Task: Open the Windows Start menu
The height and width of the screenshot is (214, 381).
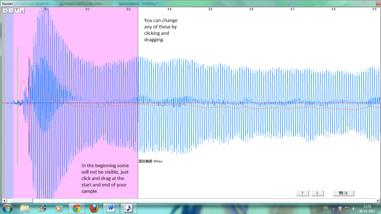Action: (7, 208)
